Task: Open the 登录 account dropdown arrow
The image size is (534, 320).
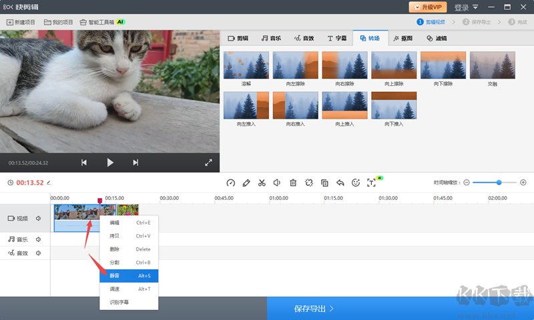Action: (475, 7)
